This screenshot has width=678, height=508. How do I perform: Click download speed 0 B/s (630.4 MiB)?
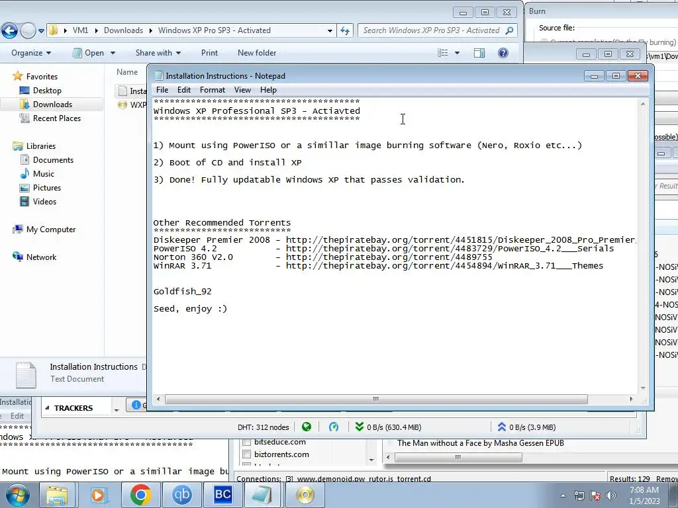click(388, 427)
